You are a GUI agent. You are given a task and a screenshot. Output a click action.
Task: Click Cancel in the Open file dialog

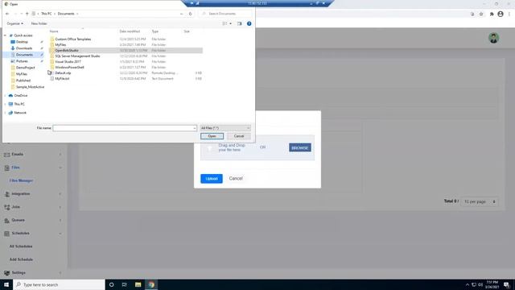coord(239,136)
